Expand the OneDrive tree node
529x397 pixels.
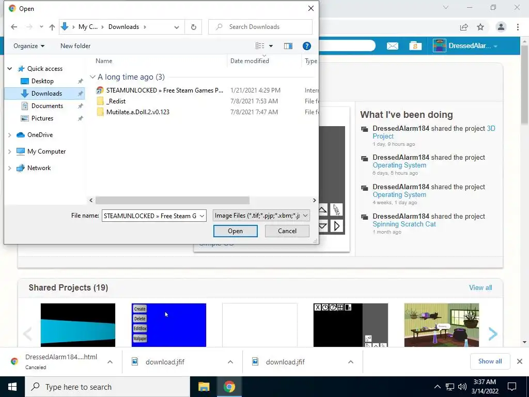pyautogui.click(x=9, y=135)
